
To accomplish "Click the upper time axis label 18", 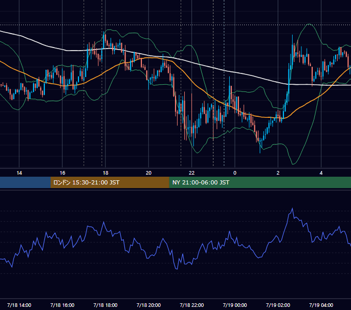I will (x=105, y=173).
